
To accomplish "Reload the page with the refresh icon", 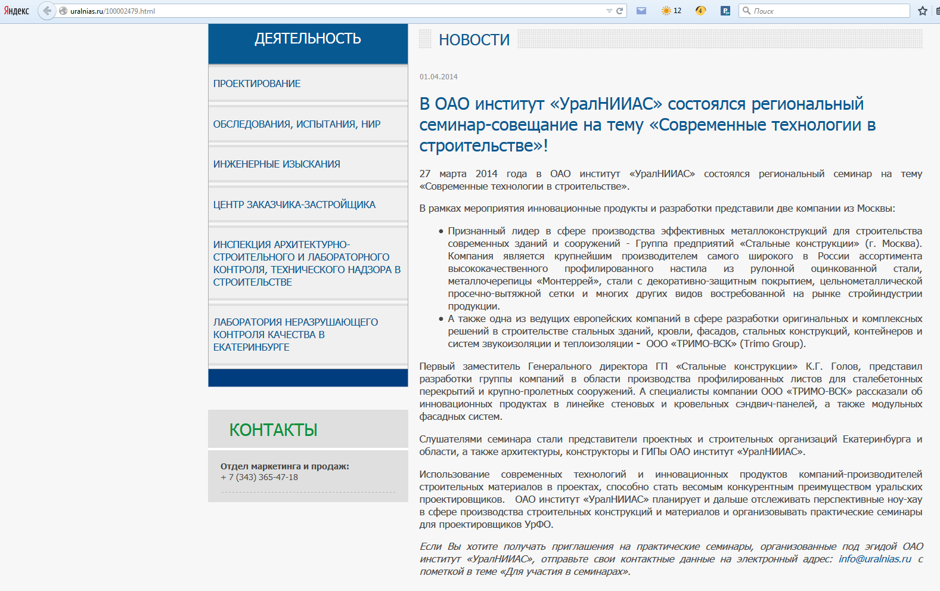I will (619, 11).
